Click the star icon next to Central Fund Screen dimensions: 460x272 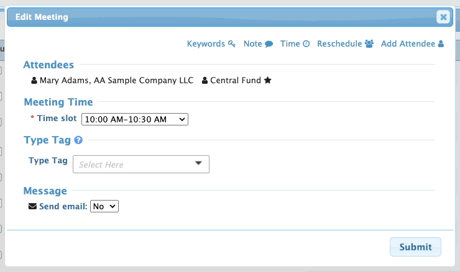(x=268, y=80)
